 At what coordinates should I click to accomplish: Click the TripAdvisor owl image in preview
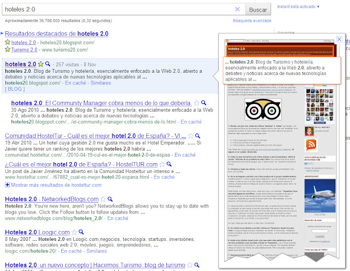[x=263, y=109]
